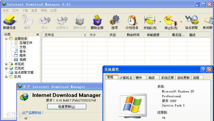Minimize the Internet Download Manager window

click(x=197, y=5)
